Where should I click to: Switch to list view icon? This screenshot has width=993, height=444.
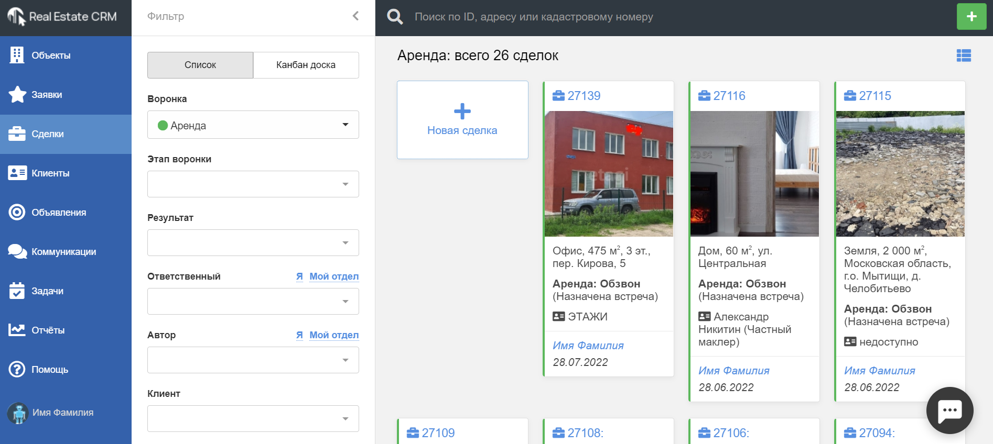964,56
